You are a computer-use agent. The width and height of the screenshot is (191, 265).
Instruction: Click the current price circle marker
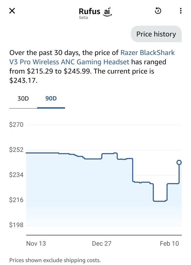179,162
